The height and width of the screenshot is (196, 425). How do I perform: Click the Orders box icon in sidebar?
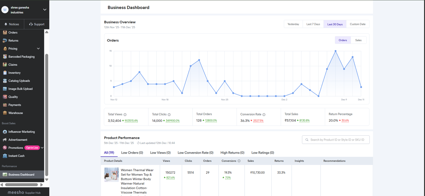(5, 33)
